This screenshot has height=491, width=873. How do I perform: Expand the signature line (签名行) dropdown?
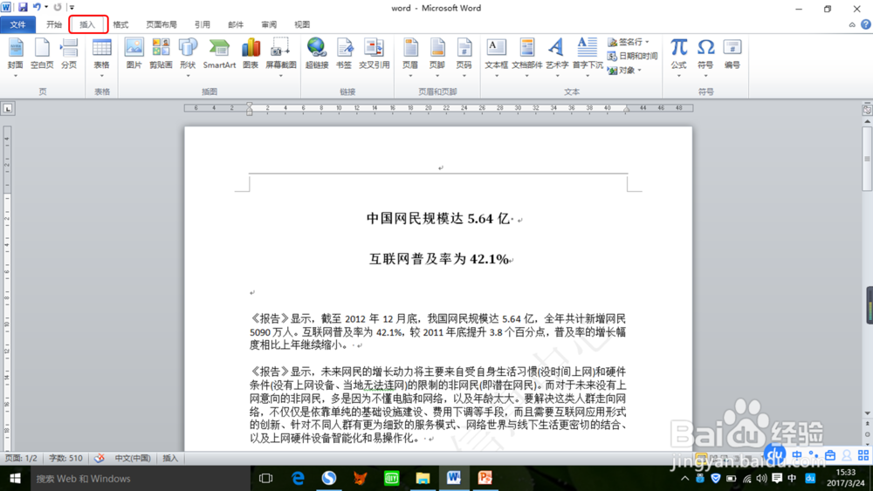[x=647, y=42]
